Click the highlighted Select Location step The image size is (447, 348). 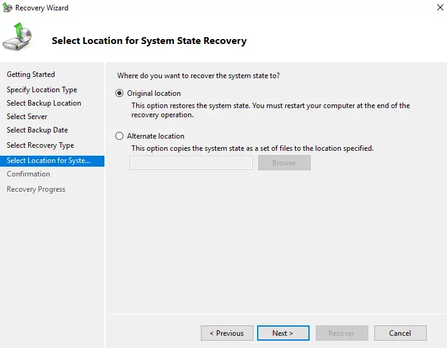click(48, 161)
